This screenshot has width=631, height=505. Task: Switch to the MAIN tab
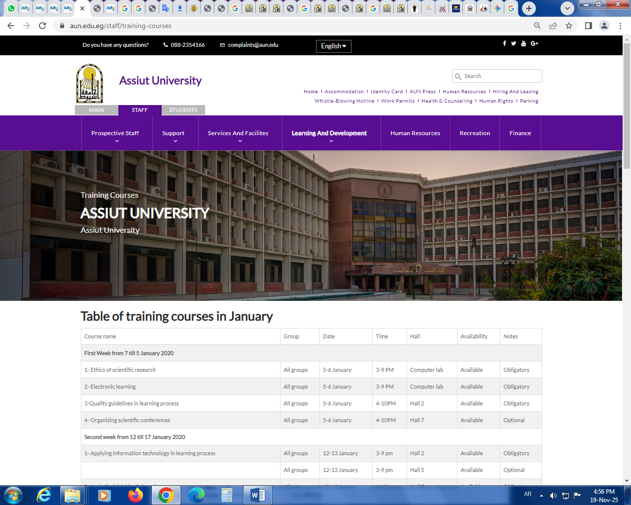[x=96, y=110]
